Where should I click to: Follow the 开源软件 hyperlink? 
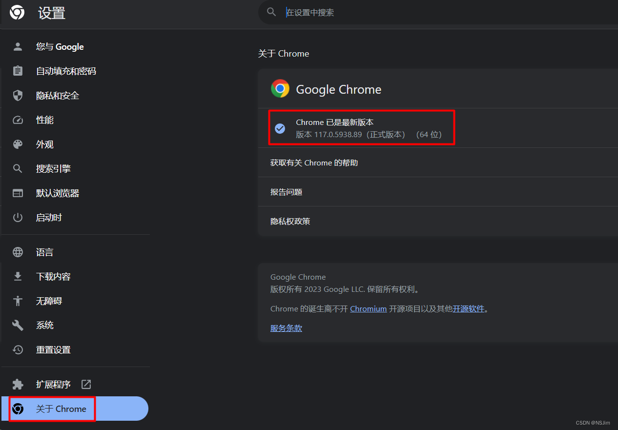pos(468,309)
